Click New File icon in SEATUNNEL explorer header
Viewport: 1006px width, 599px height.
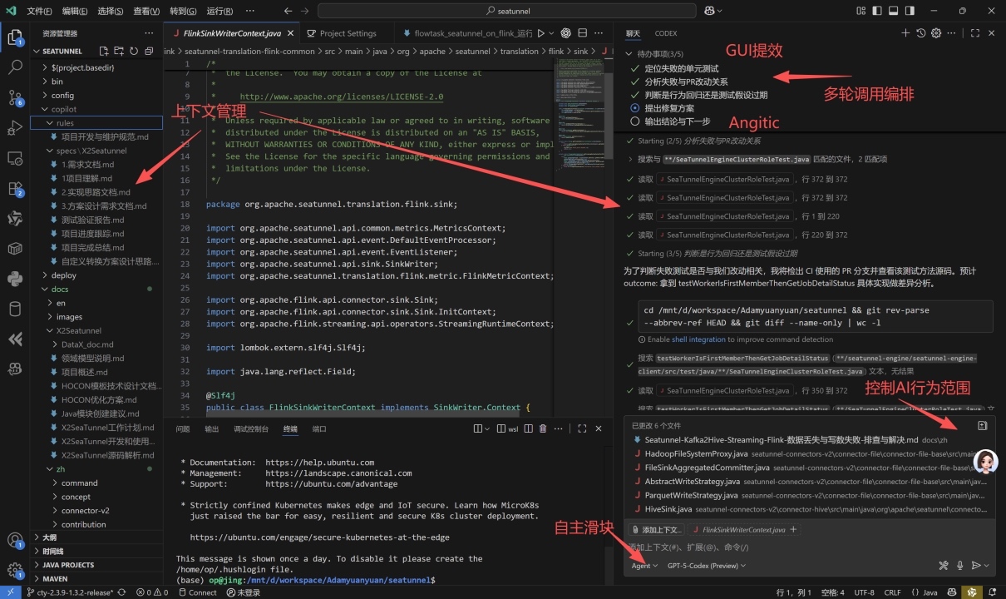point(104,51)
